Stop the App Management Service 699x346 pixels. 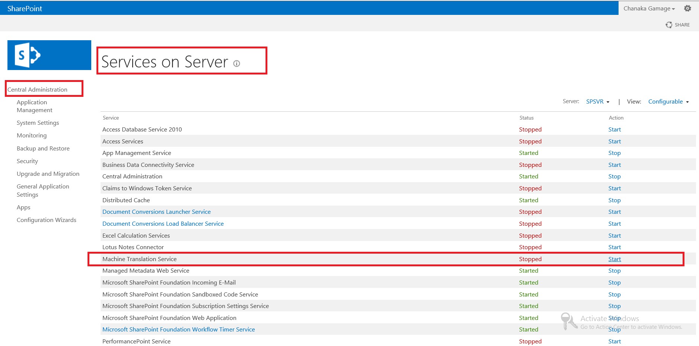point(614,153)
